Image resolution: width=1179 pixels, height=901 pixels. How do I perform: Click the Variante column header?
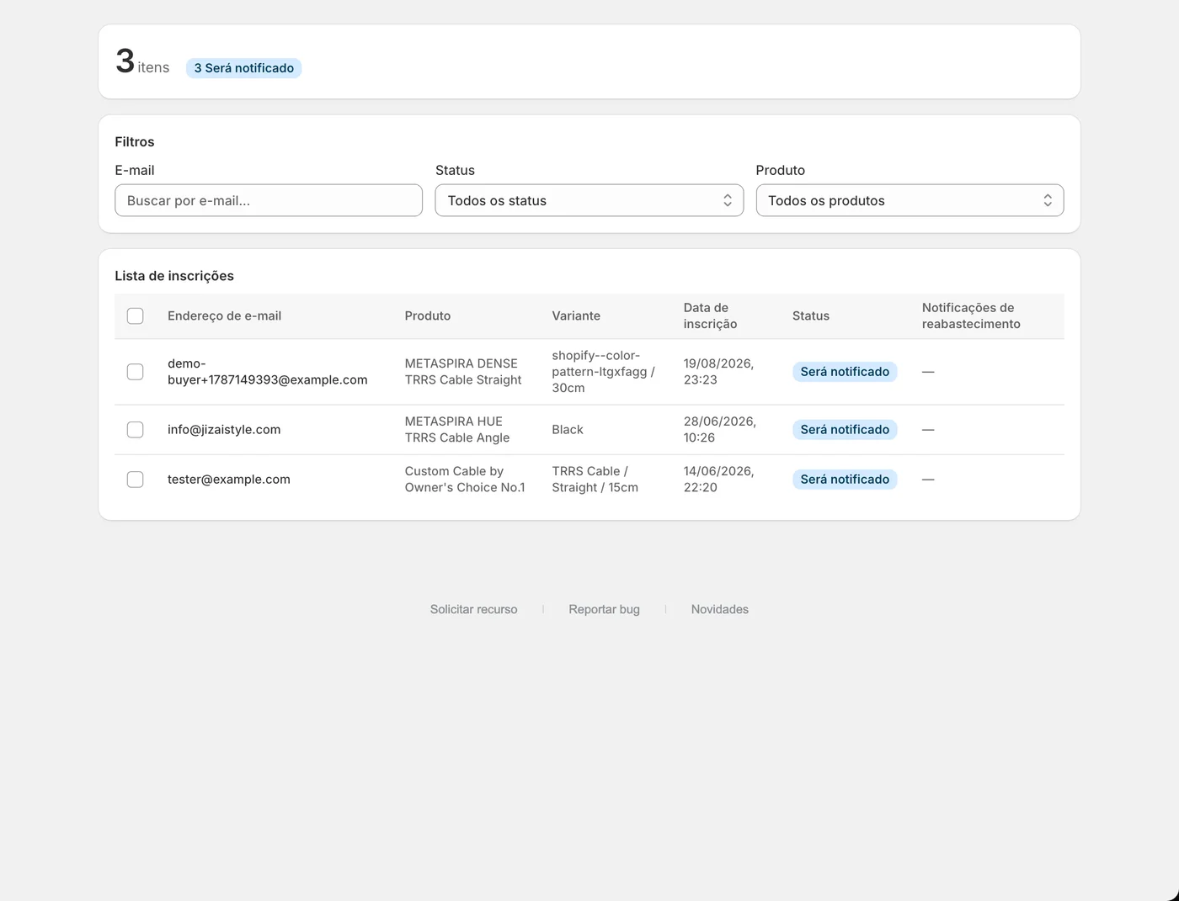576,316
